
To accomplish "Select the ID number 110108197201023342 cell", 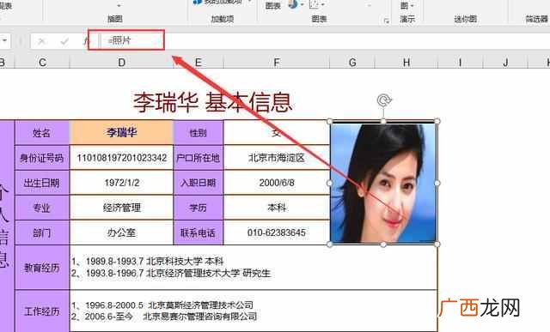I will coord(121,158).
